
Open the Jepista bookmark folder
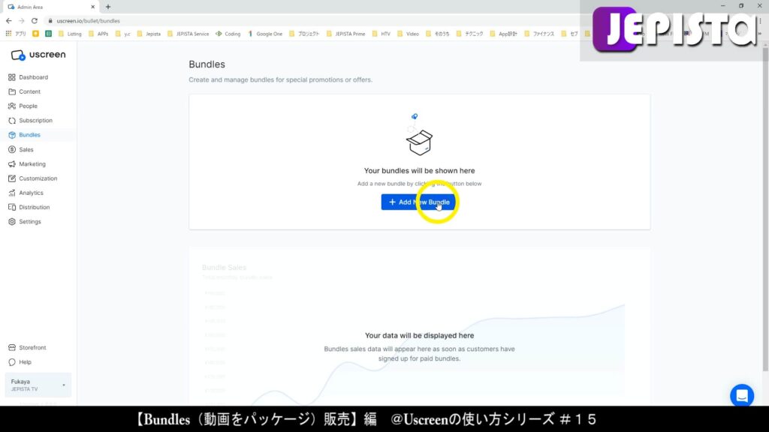pos(149,34)
